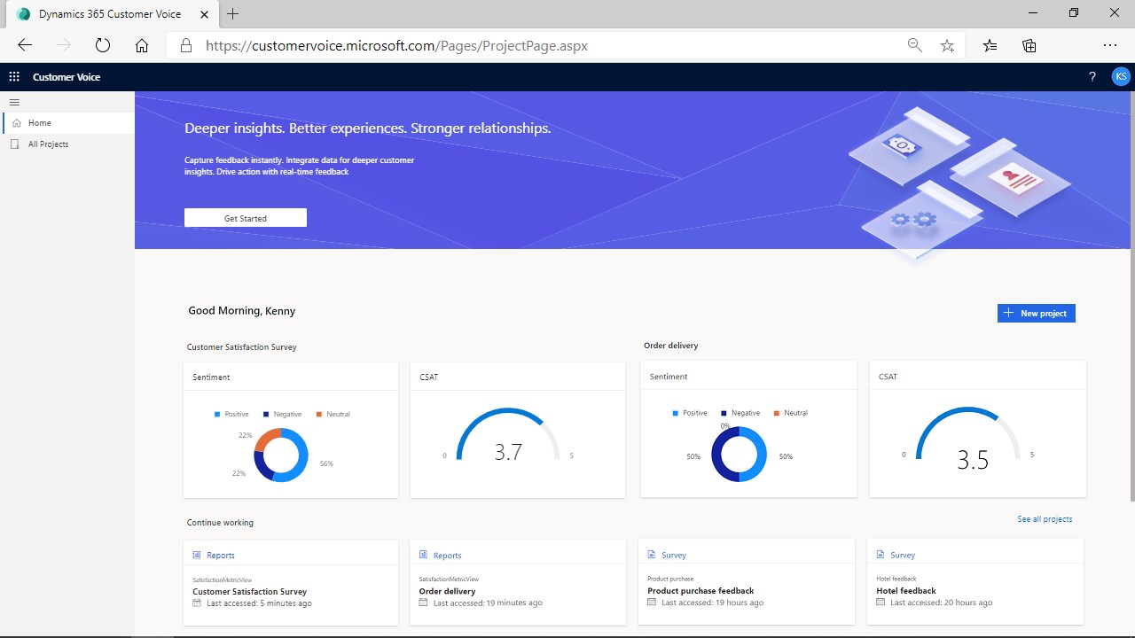Viewport: 1135px width, 638px height.
Task: Click "Last accessed: 5 minutes ago" text
Action: (259, 603)
